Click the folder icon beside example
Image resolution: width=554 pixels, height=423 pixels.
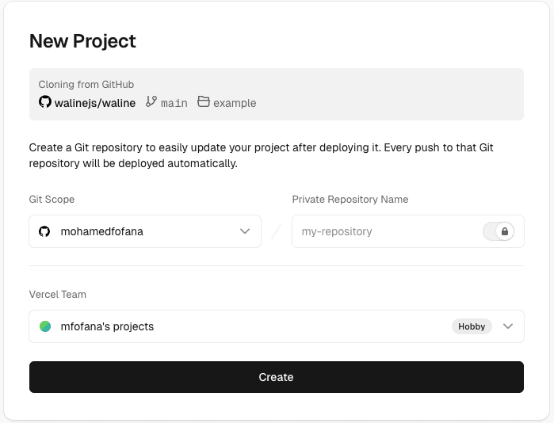204,102
